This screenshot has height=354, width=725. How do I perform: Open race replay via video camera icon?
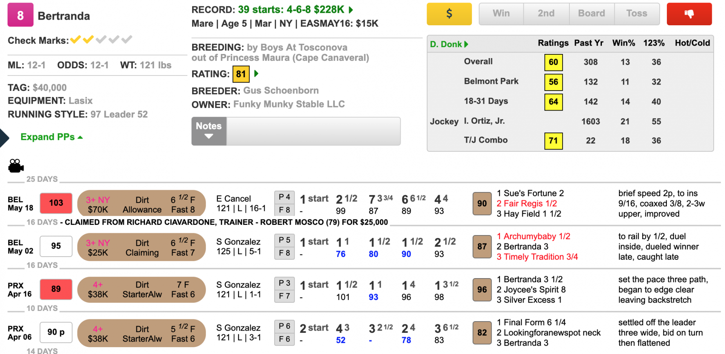[16, 166]
